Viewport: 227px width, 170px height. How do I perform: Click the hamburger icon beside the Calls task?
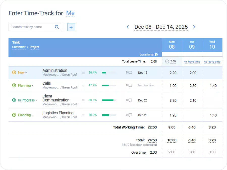coord(83,86)
